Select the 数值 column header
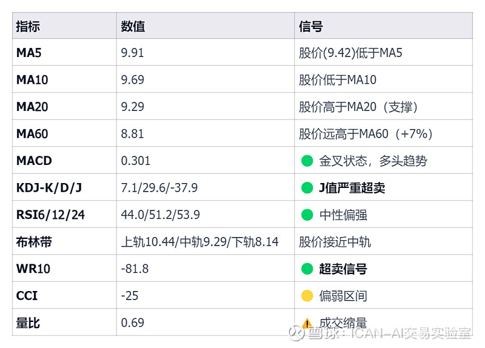This screenshot has width=485, height=348. coord(133,27)
